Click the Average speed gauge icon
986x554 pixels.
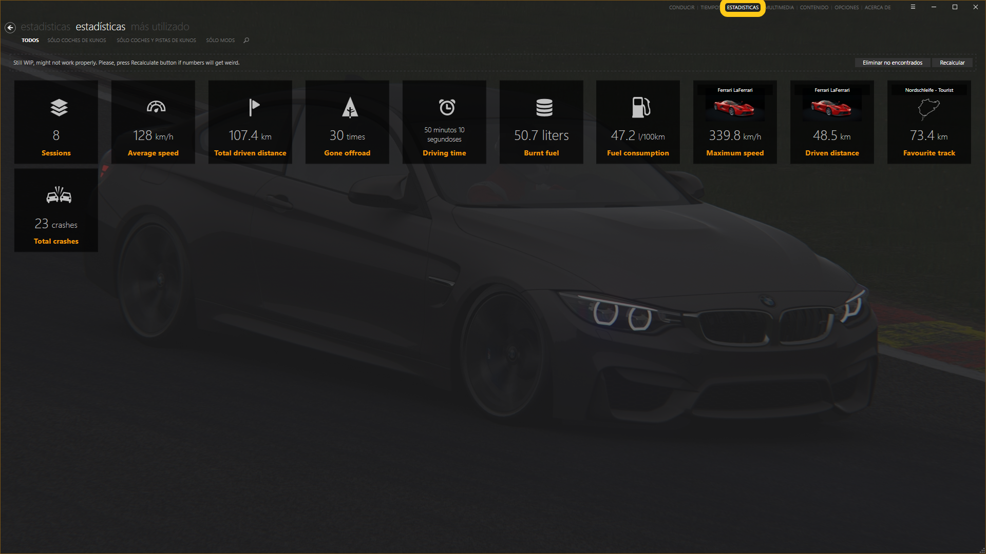point(156,107)
